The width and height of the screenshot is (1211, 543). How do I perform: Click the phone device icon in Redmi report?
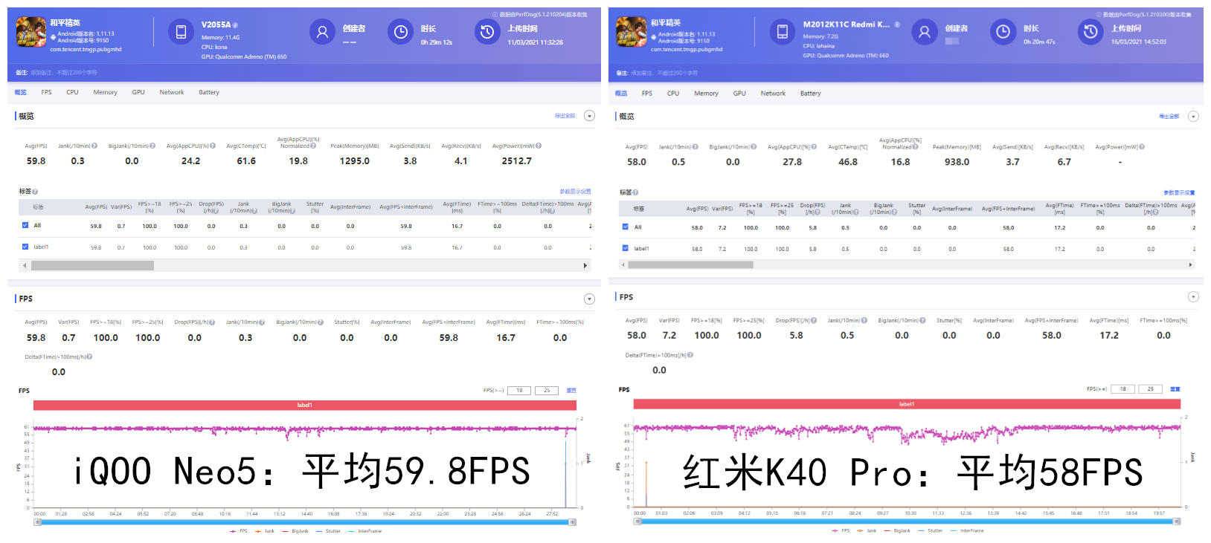click(x=783, y=32)
